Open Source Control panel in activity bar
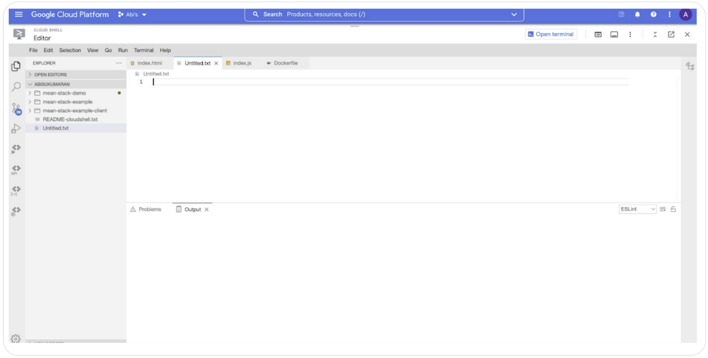 [x=16, y=108]
